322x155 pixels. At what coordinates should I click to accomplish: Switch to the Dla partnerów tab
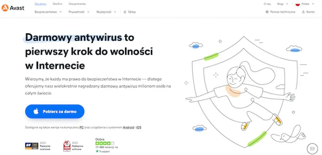77,4
